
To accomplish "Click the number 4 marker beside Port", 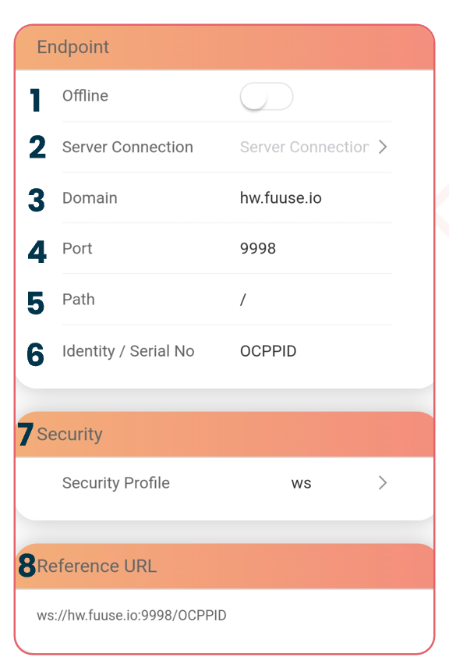I will (x=37, y=251).
